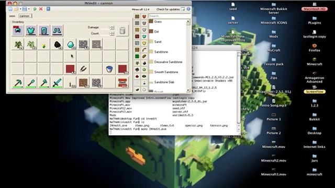Select the ScreenFlow desktop icon
The height and width of the screenshot is (188, 335).
315,89
